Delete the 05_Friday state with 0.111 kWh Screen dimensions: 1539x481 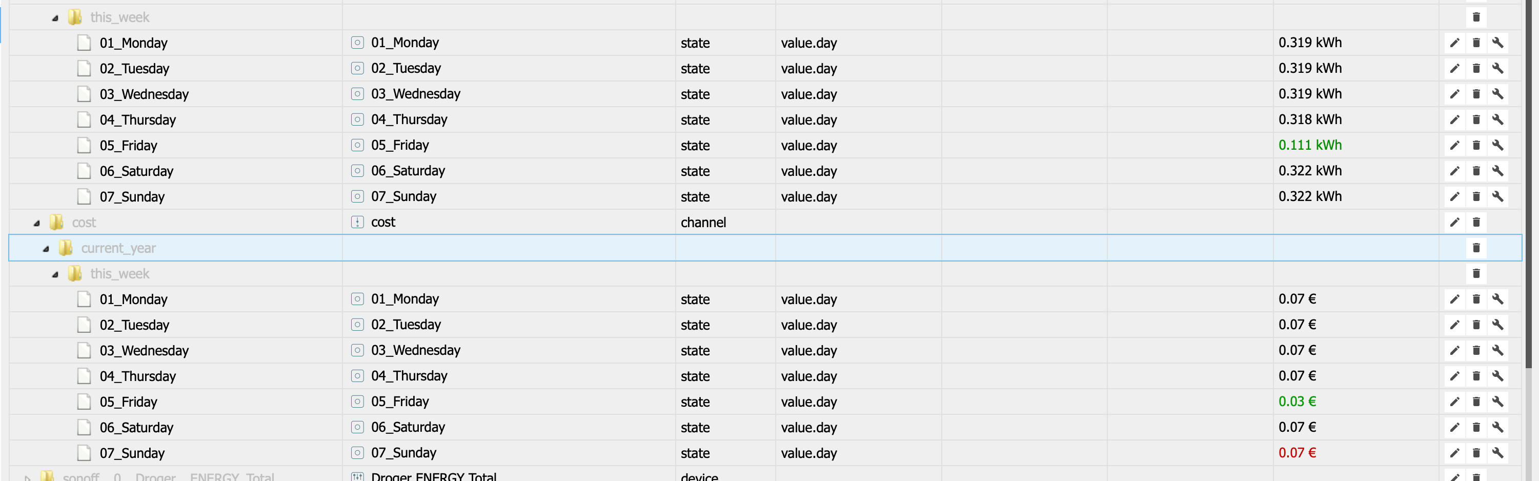[x=1475, y=145]
